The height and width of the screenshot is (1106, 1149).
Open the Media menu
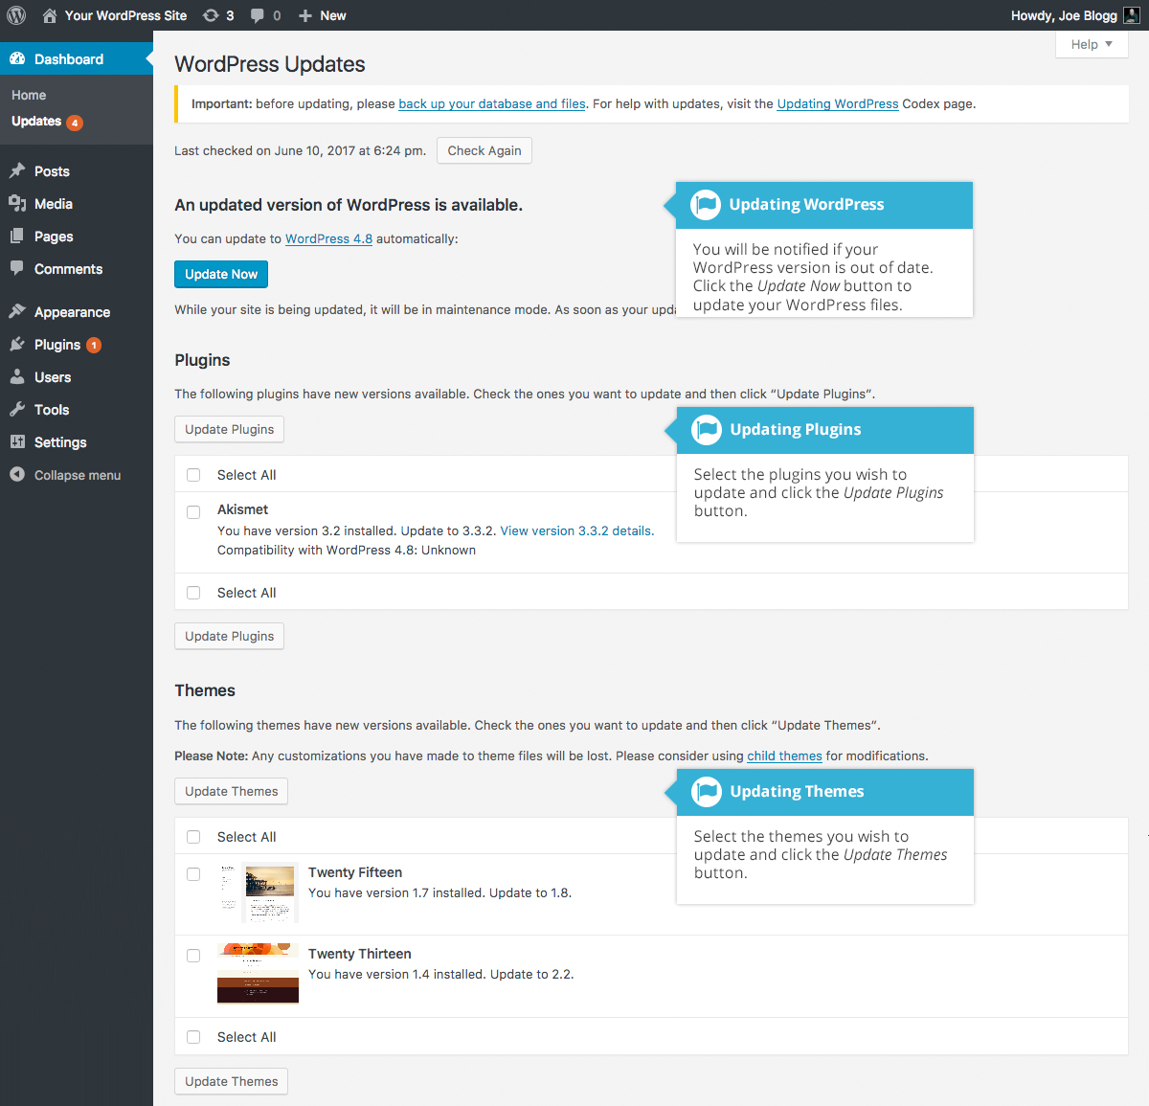coord(77,204)
